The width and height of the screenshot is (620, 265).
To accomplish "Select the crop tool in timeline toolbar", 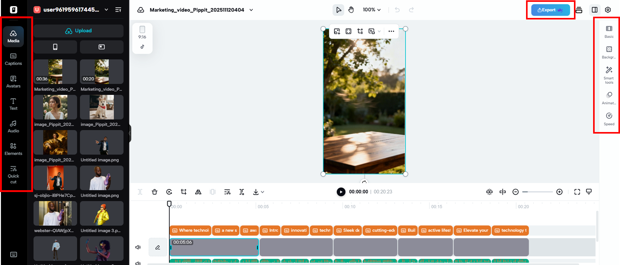I will 184,192.
